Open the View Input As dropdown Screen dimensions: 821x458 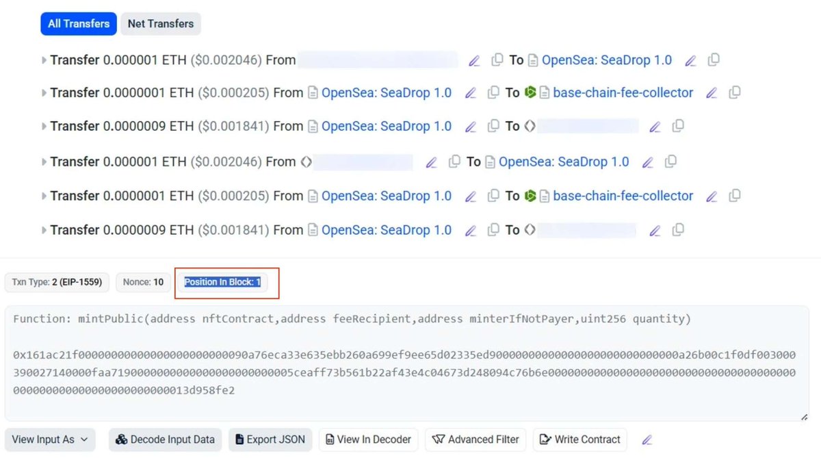click(x=50, y=440)
